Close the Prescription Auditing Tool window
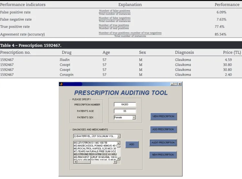Viewport: 242px width, 179px height. [180, 84]
